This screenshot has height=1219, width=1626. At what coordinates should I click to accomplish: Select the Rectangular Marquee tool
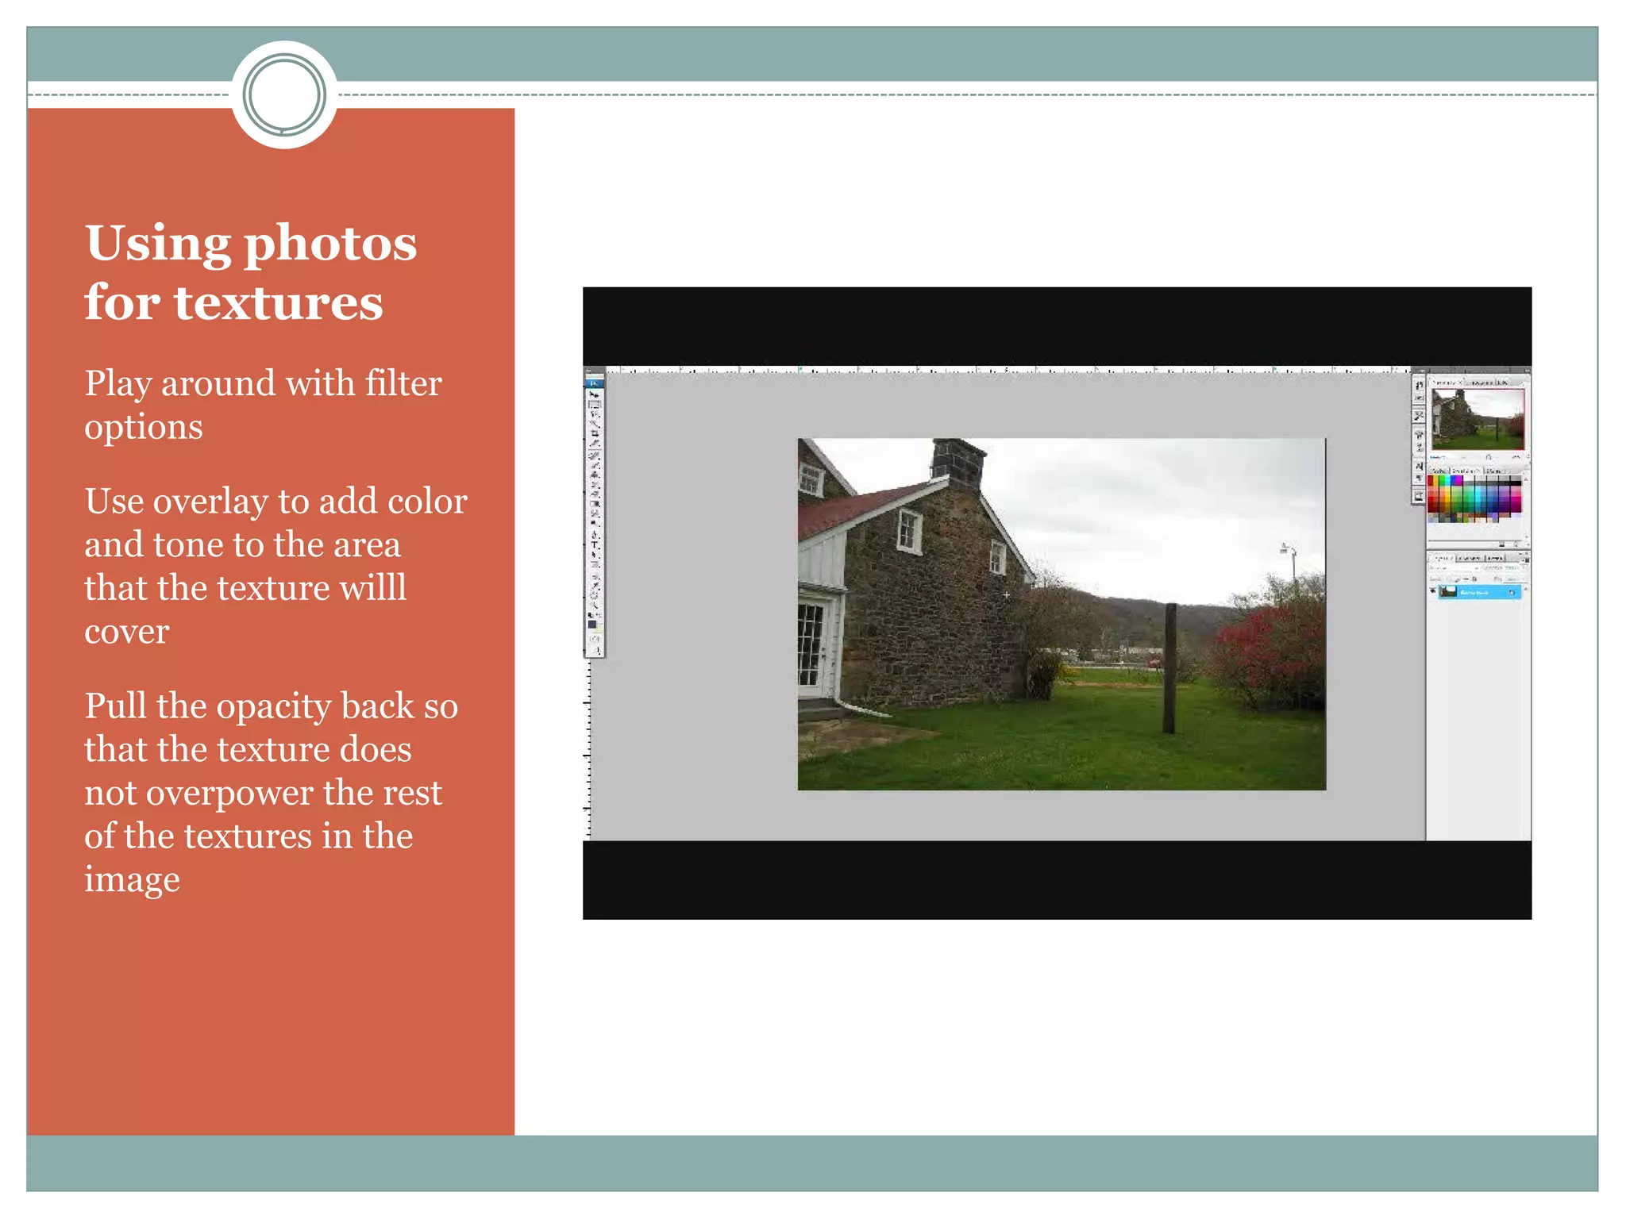[x=594, y=404]
